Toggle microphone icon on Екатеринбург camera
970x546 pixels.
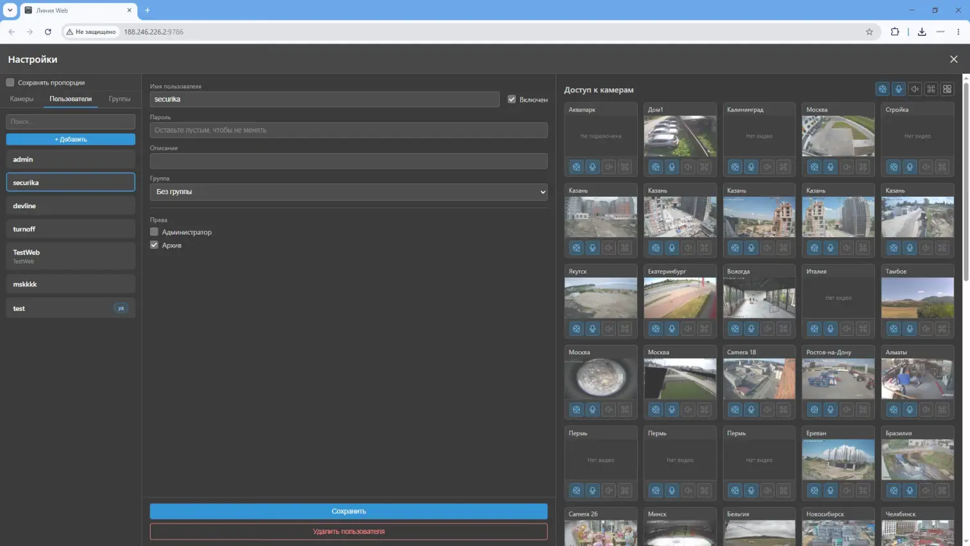pos(672,329)
